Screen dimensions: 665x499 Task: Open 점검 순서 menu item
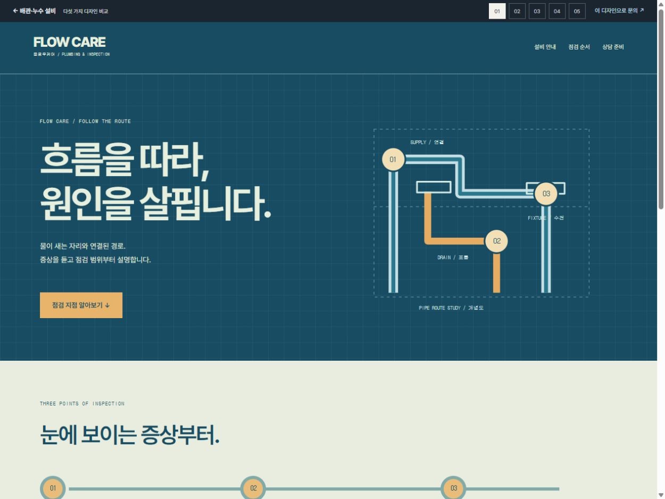579,47
